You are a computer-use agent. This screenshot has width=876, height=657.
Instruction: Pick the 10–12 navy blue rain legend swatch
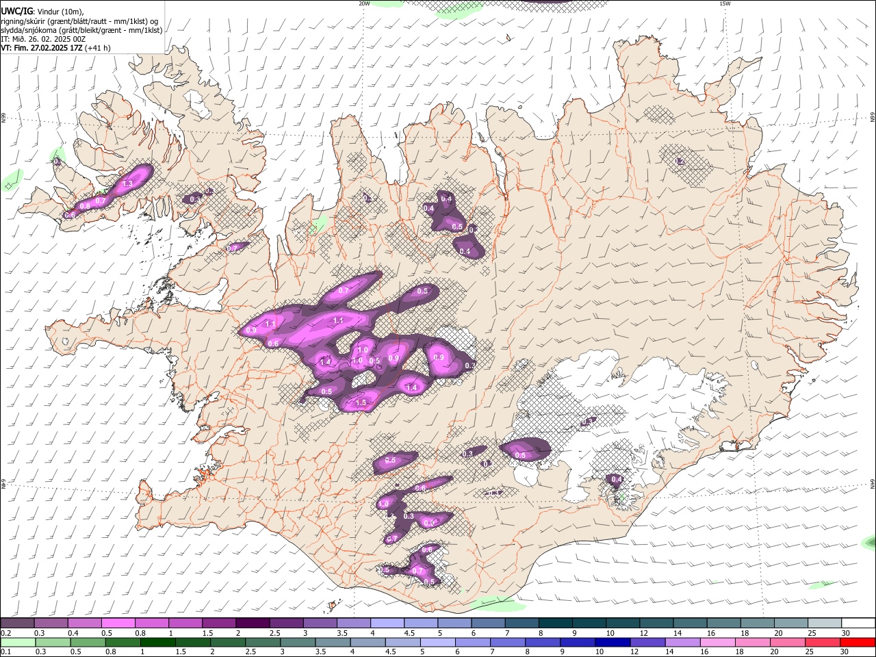click(x=612, y=643)
